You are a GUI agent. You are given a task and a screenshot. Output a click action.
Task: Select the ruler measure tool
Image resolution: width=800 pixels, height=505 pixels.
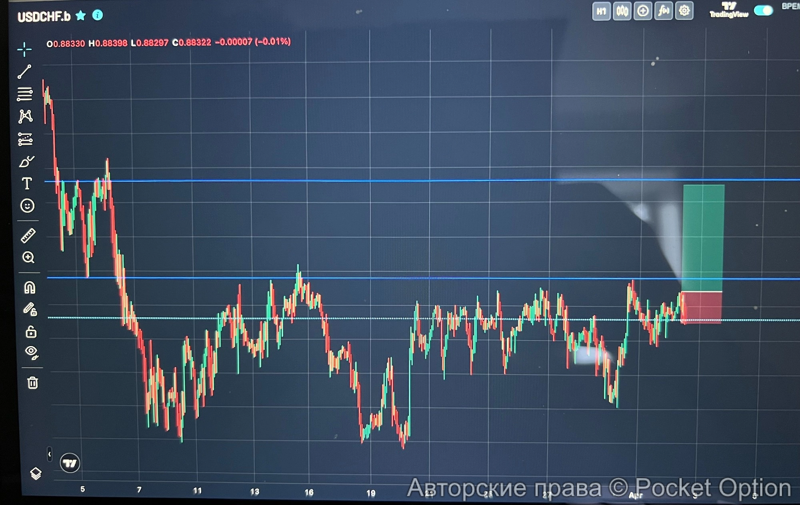[x=28, y=235]
